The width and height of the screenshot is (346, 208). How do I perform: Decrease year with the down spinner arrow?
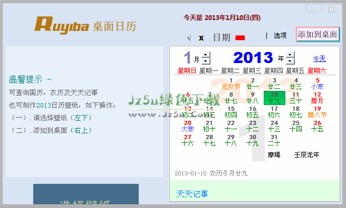coord(290,61)
